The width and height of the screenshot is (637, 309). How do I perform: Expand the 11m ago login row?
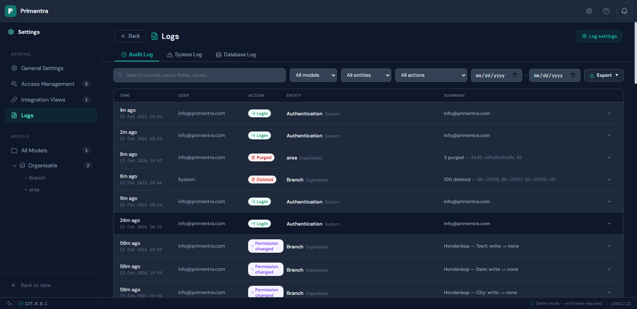click(609, 202)
